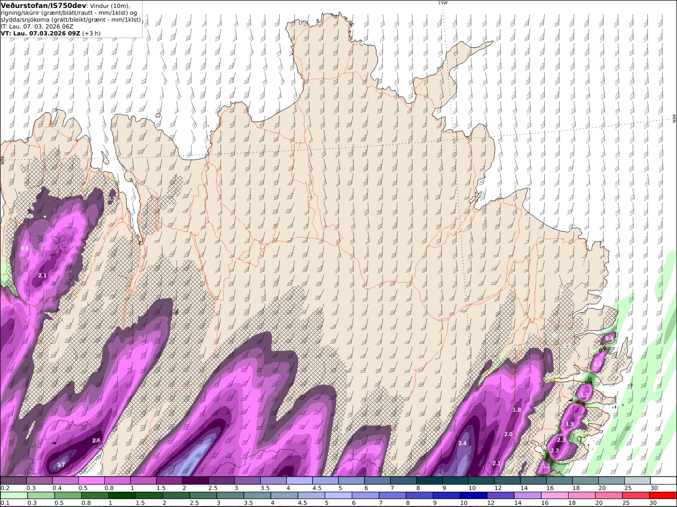
Task: Select the 3.4 precipitation value label
Action: [462, 443]
